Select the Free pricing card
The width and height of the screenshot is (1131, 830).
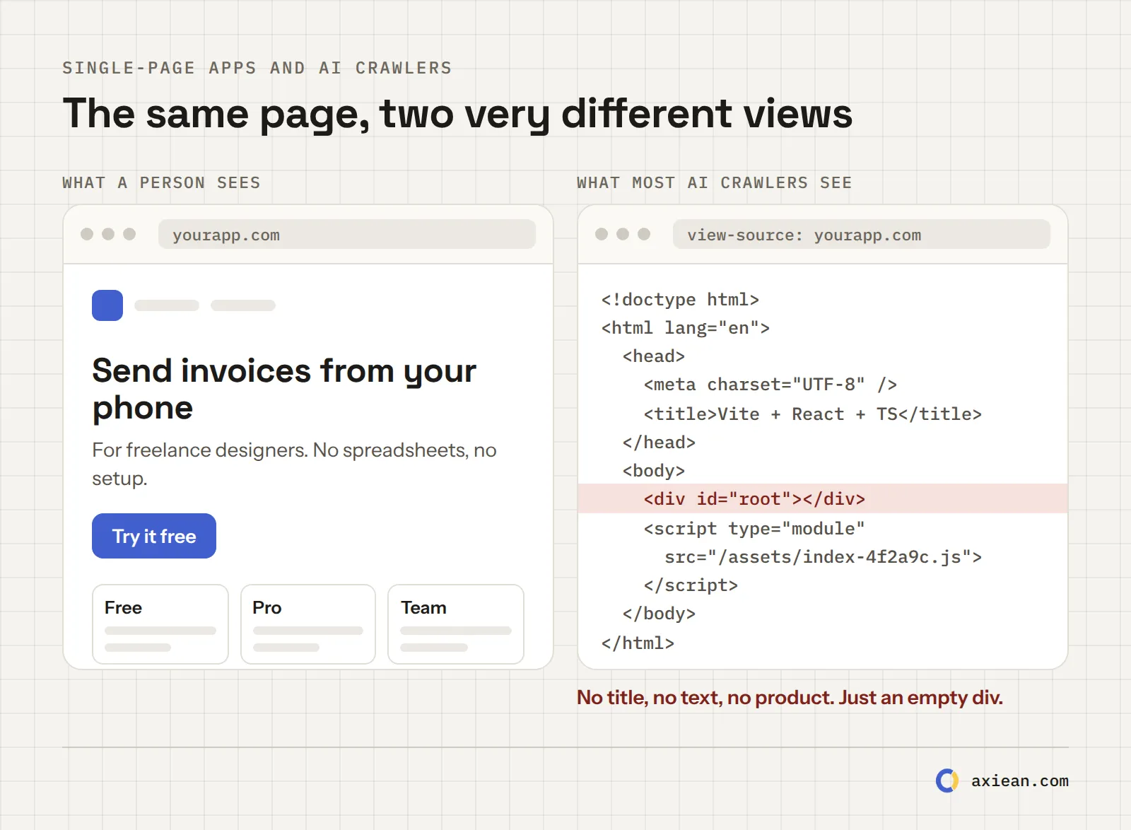[160, 624]
